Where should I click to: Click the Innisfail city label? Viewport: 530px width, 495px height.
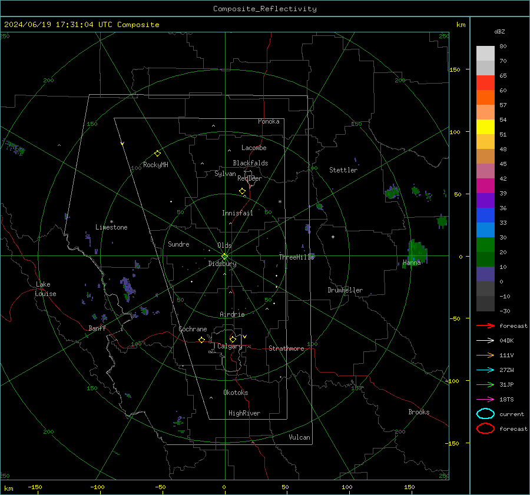[x=237, y=213]
